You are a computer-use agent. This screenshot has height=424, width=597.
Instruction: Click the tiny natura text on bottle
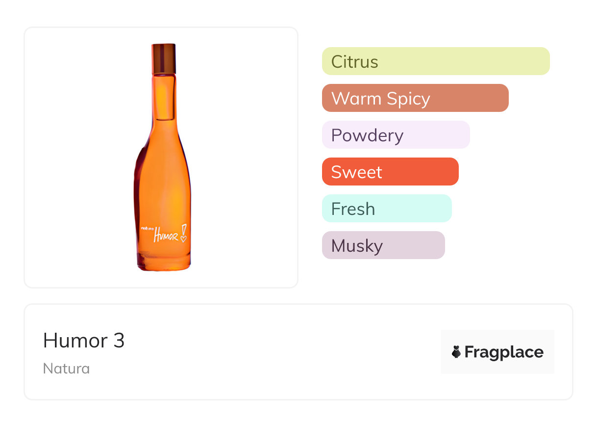point(147,228)
